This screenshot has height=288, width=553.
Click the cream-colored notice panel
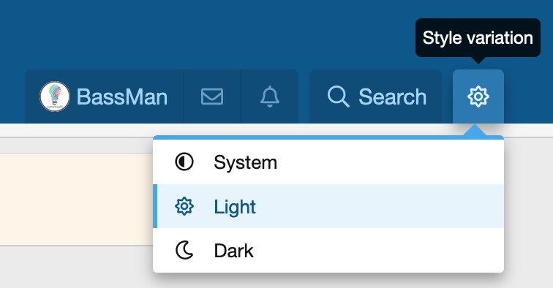click(76, 199)
